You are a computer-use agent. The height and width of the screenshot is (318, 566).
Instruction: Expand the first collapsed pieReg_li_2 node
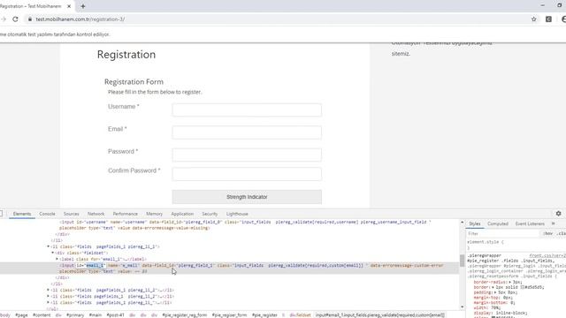point(49,290)
